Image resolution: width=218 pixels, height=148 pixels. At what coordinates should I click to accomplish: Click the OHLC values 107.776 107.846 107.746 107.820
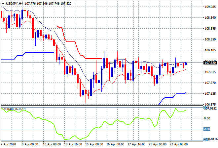point(48,4)
